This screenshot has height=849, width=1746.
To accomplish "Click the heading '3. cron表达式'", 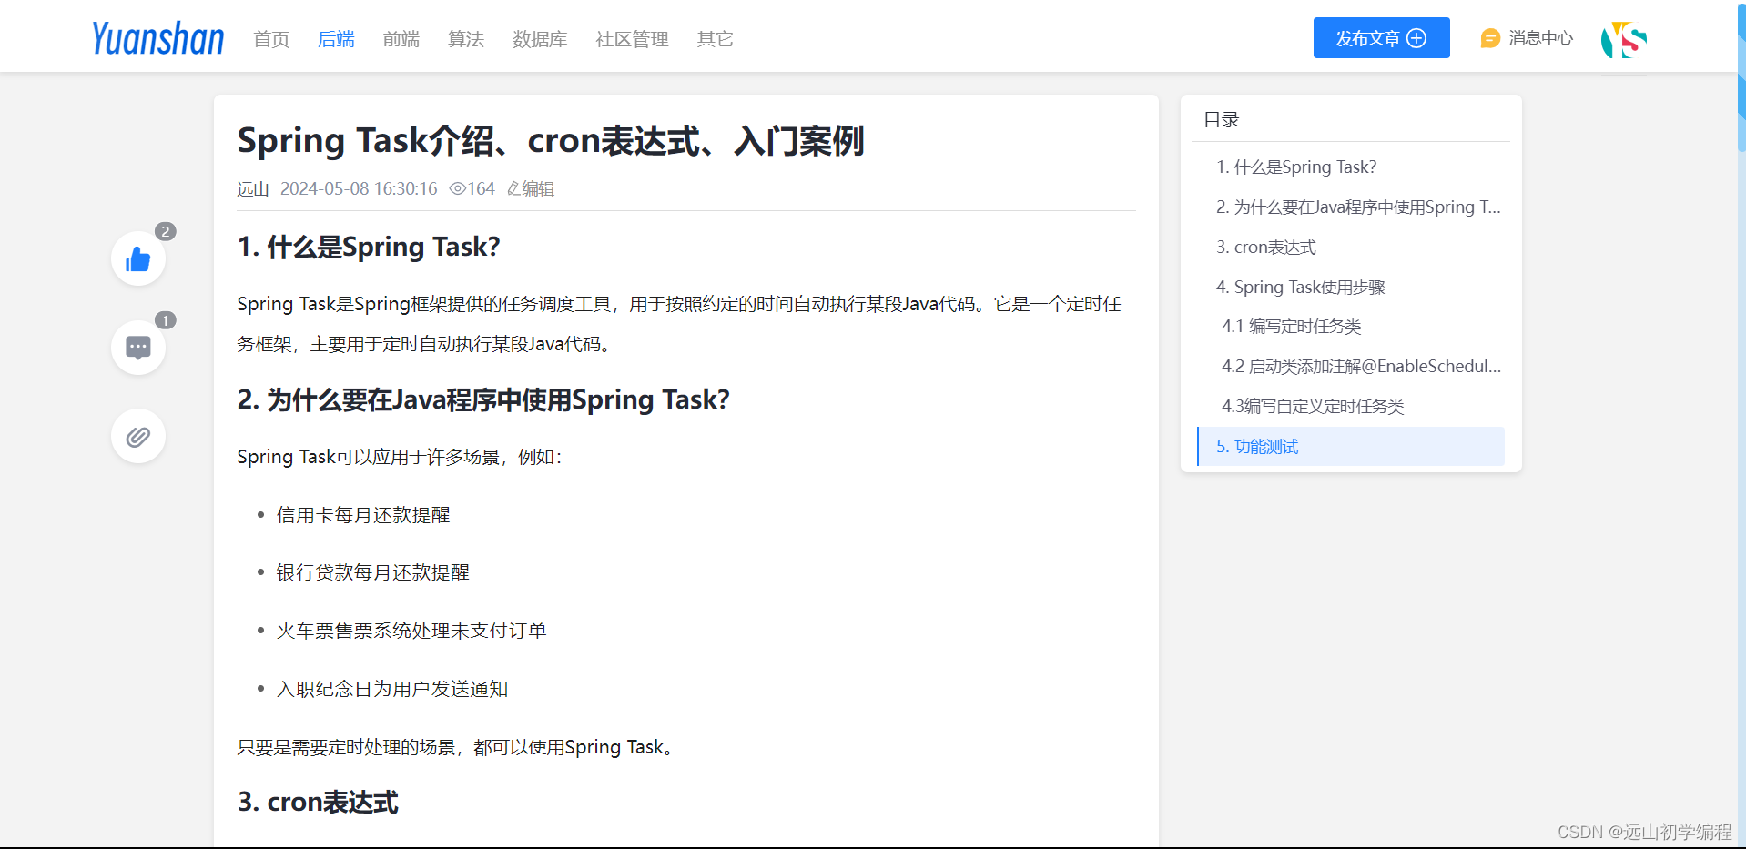I will click(318, 802).
